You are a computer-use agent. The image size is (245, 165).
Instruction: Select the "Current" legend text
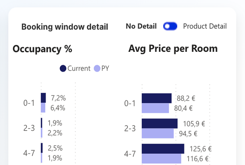tap(79, 69)
